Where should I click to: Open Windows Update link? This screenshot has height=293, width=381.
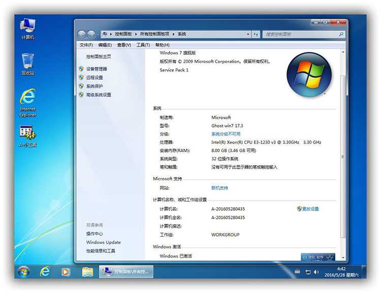click(103, 242)
